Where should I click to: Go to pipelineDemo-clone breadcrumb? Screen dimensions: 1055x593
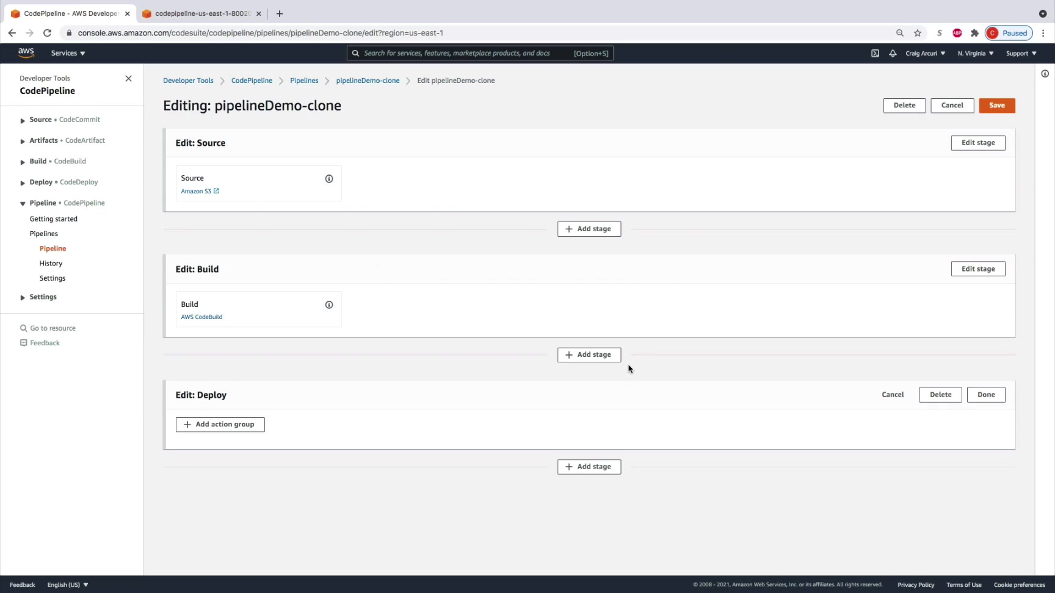(368, 81)
